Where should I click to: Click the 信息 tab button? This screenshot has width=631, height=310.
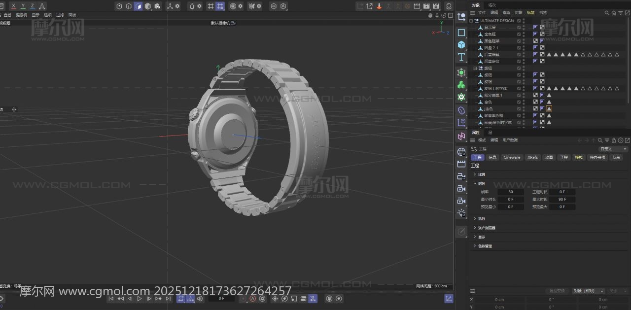pos(492,158)
